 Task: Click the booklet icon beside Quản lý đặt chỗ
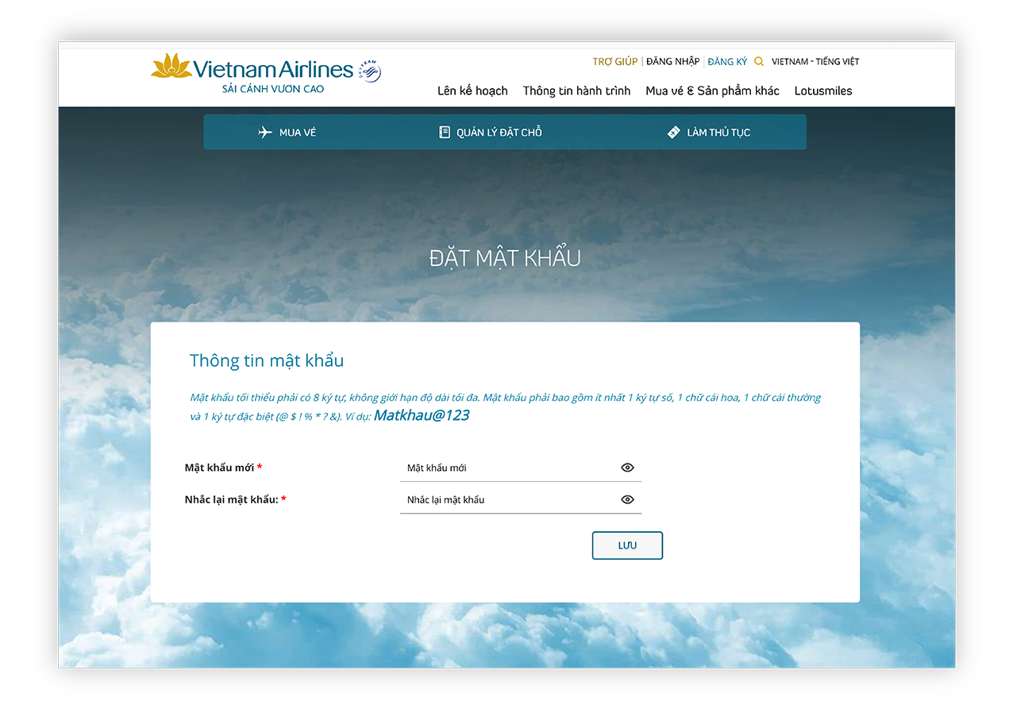coord(445,133)
